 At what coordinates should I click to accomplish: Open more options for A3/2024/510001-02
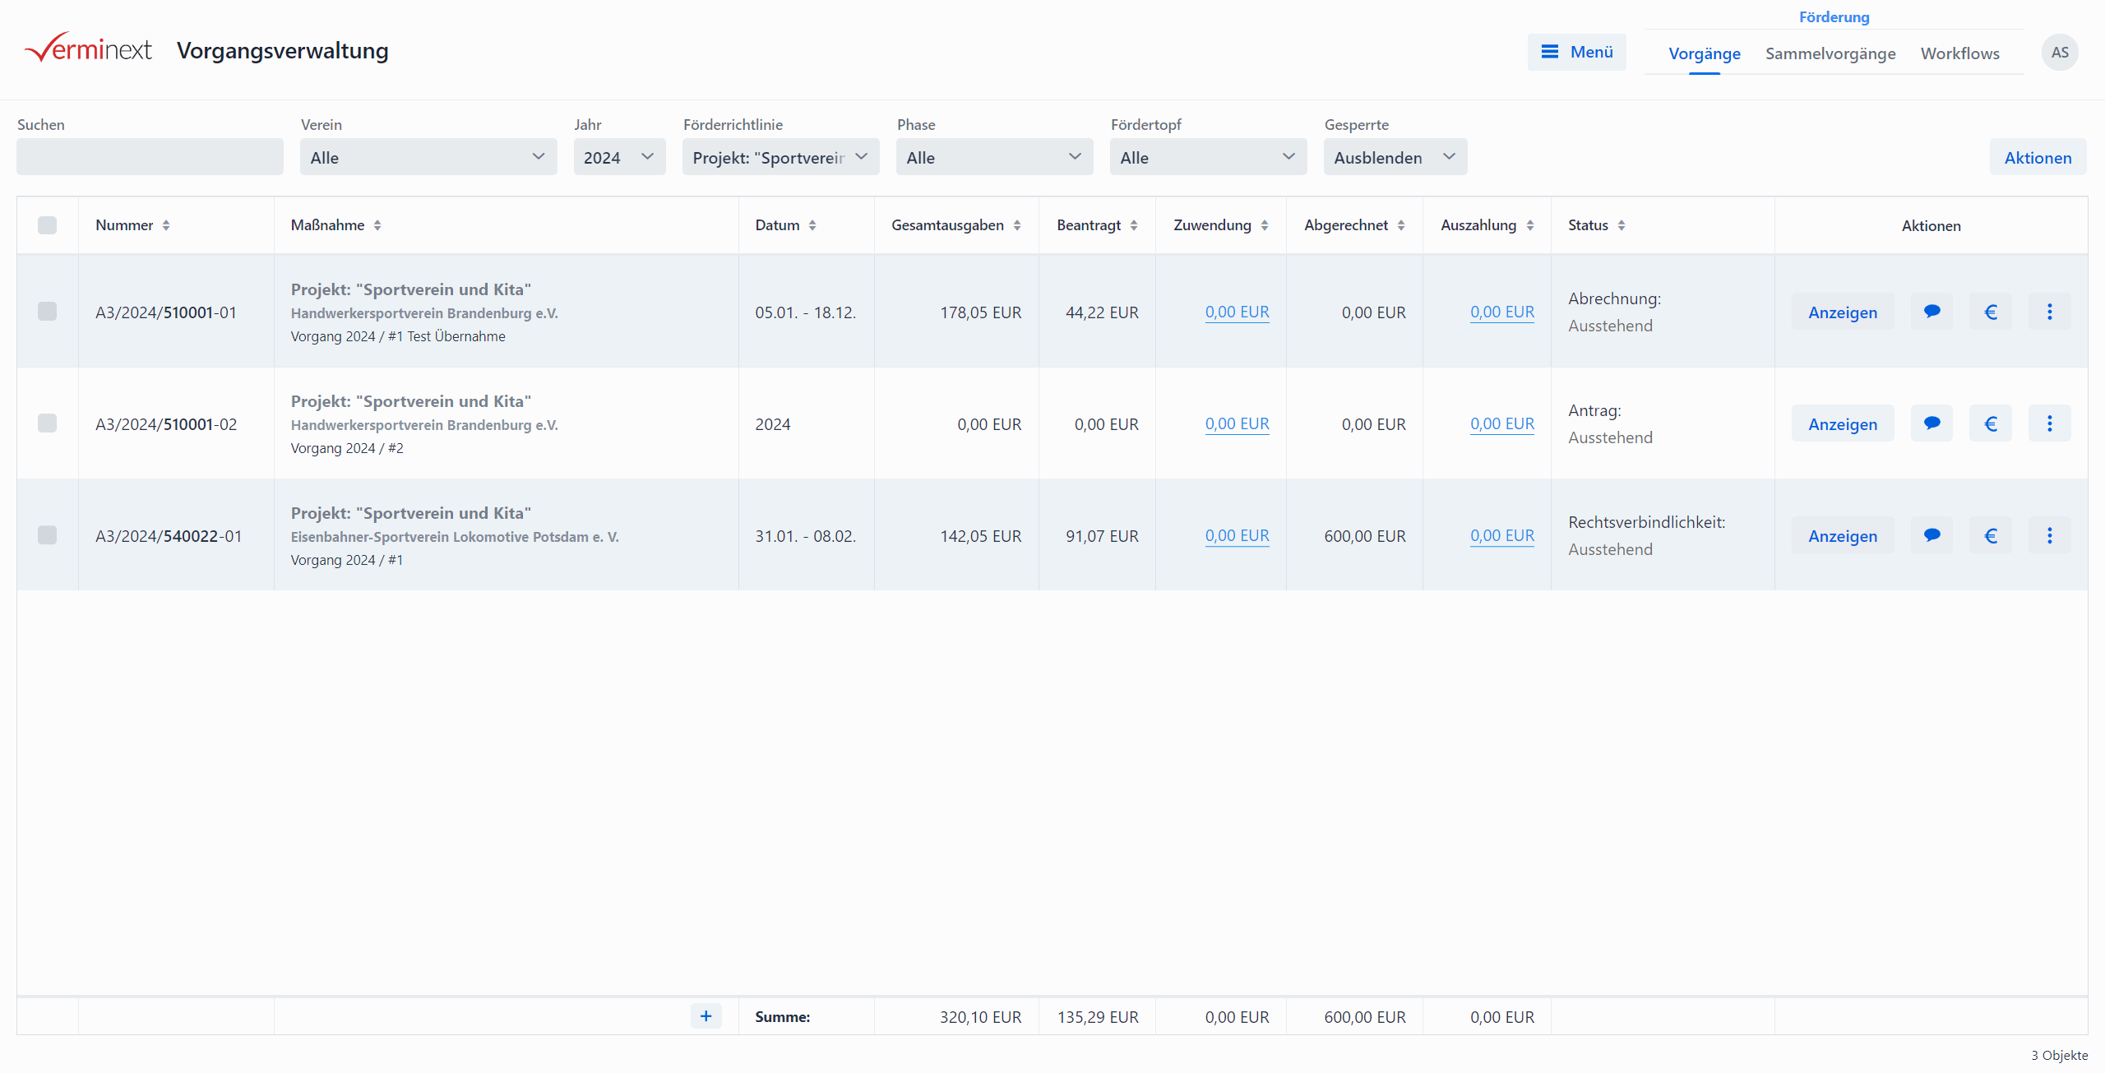(x=2049, y=423)
